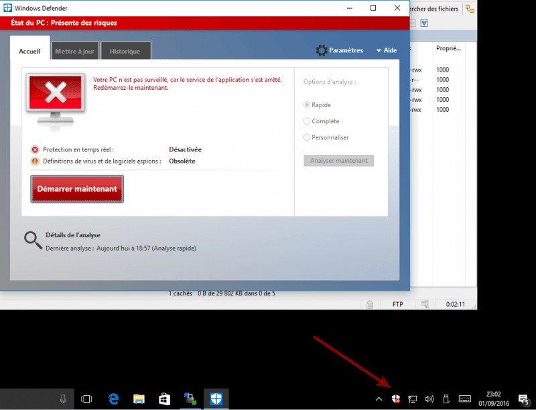Image resolution: width=536 pixels, height=410 pixels.
Task: Open the Action Center notifications icon
Action: click(x=524, y=399)
